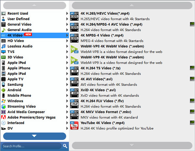
Task: Click the User Defined person icon
Action: [x=3, y=19]
